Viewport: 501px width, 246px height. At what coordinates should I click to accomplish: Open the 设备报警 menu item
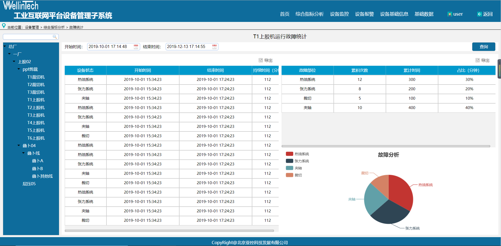(365, 14)
